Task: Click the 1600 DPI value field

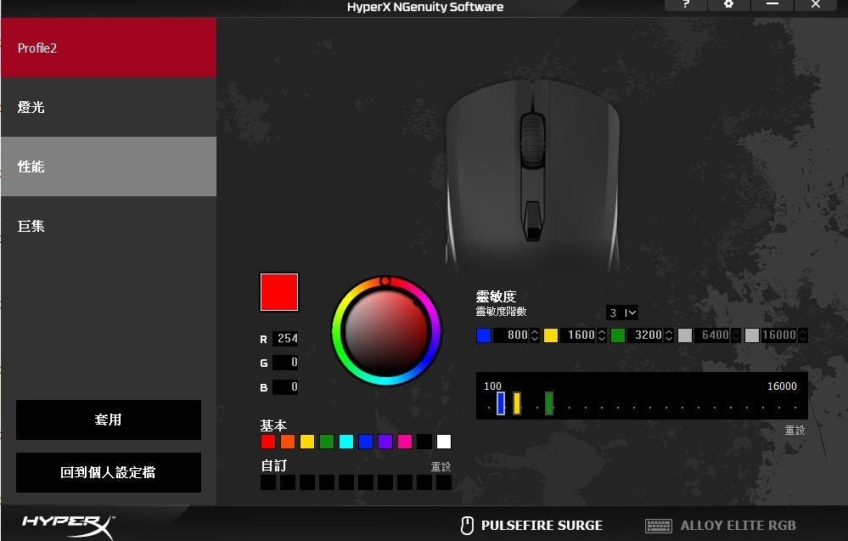Action: coord(578,335)
